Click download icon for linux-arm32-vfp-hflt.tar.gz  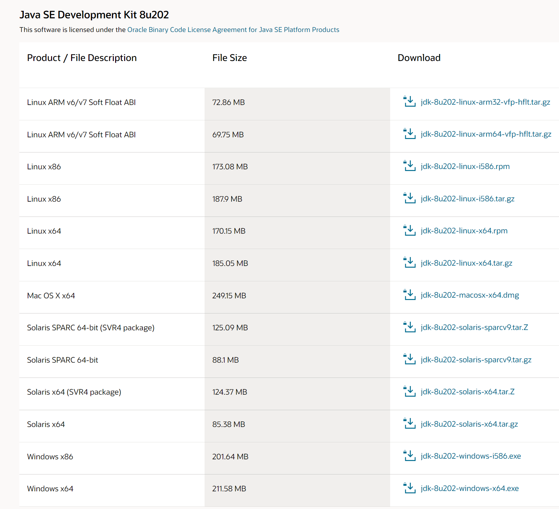pos(409,102)
